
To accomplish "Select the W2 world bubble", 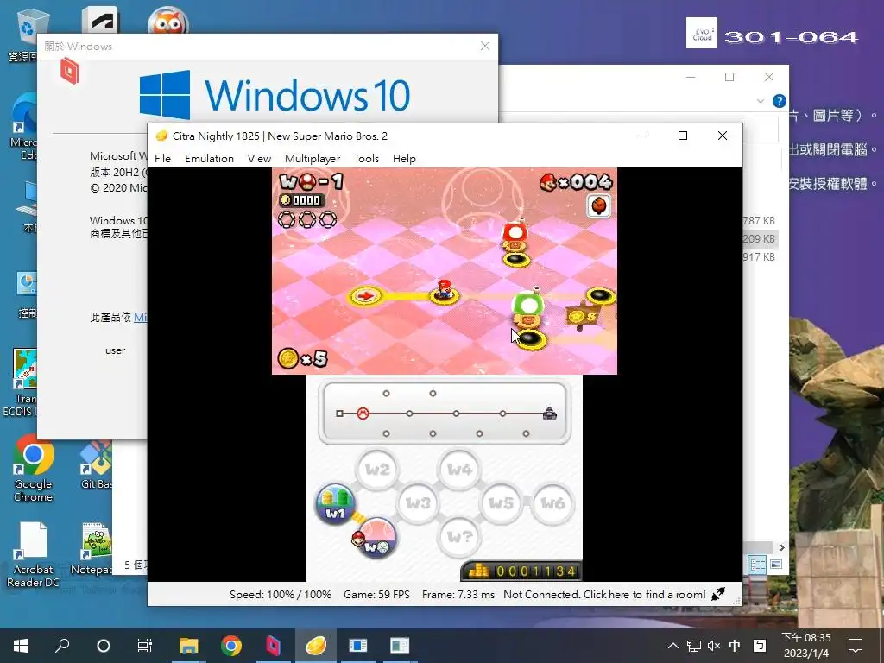I will click(377, 469).
